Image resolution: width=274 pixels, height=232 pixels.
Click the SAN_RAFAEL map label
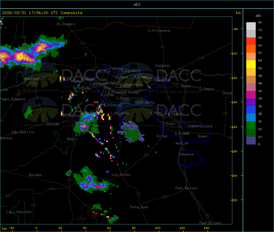click(x=112, y=83)
